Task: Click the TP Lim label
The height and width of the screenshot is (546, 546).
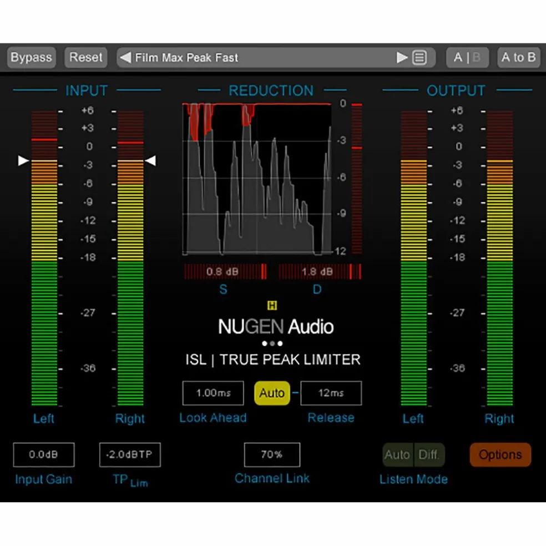Action: pos(130,481)
